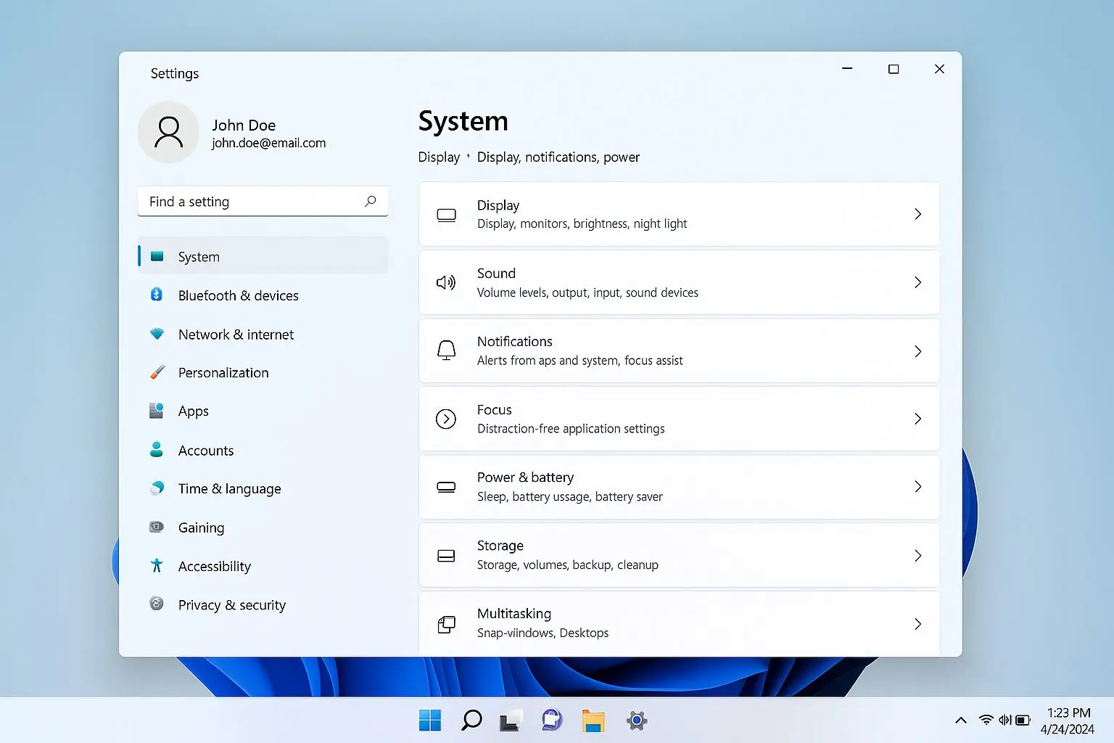Click the search magnifier in Find a setting
Image resolution: width=1114 pixels, height=743 pixels.
(370, 201)
